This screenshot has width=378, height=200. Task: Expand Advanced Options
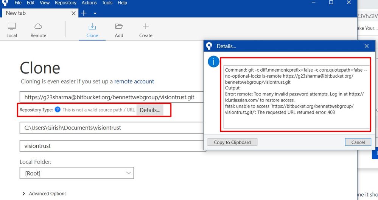[44, 194]
